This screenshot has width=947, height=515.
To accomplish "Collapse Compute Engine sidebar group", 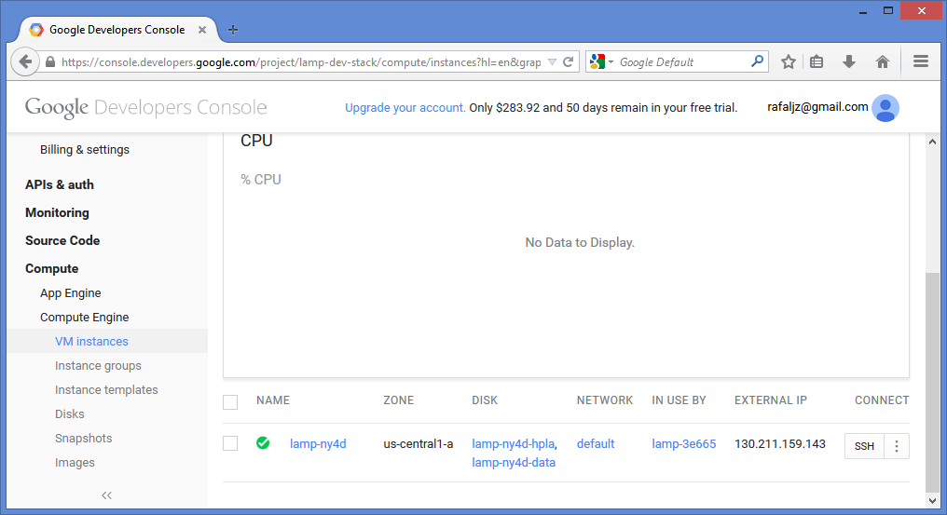I will [x=84, y=318].
